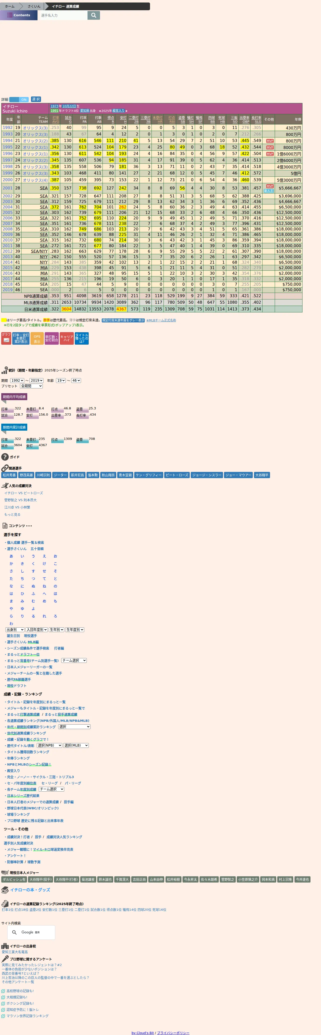Click the 新人王 badge in the 2001 row
321x1035 pixels.
click(269, 190)
